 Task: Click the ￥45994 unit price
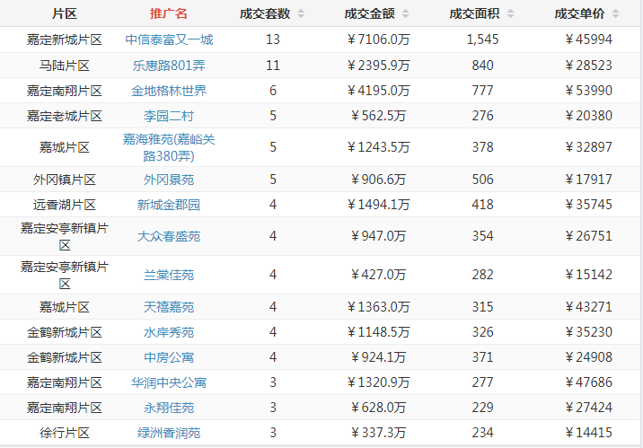point(588,40)
